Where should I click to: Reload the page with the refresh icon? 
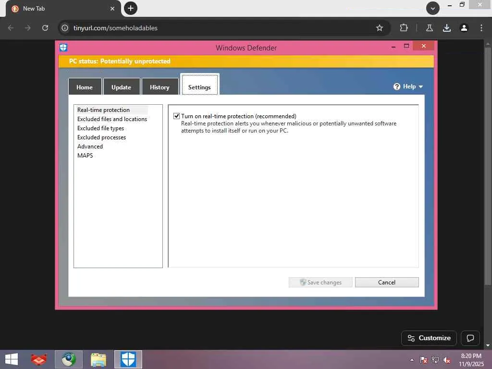tap(45, 28)
